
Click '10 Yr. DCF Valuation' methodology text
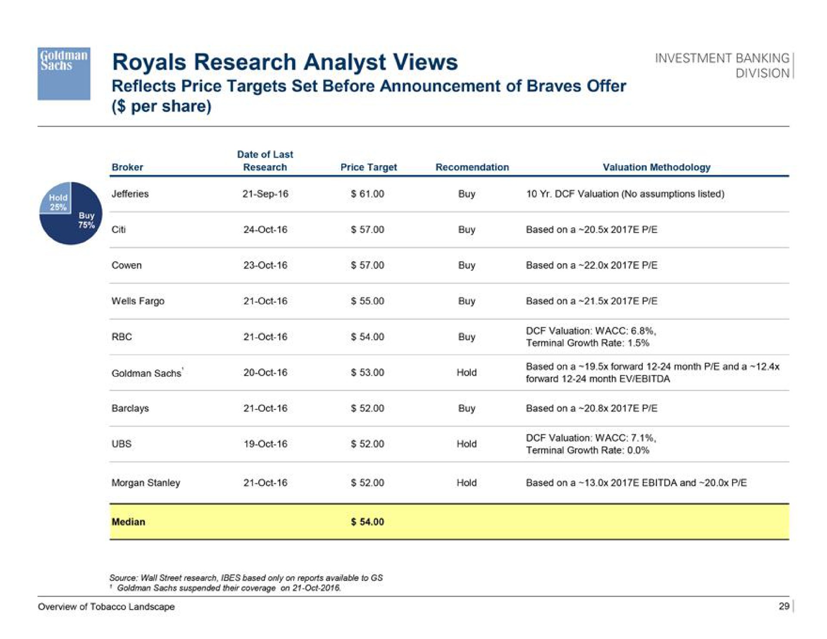coord(625,194)
